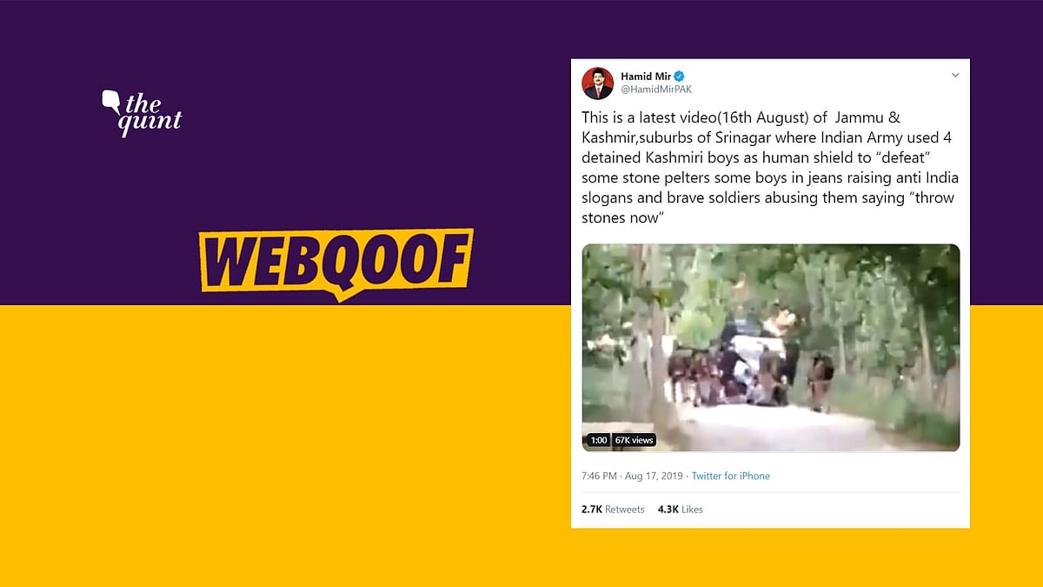Click the 67K views label
Screen dimensions: 1043x587
pos(634,441)
